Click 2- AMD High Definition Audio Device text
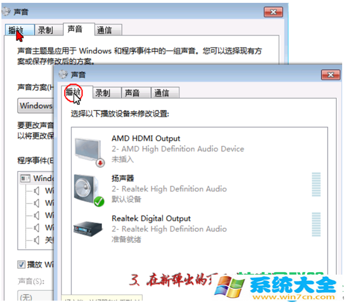345x303 pixels. (x=178, y=149)
